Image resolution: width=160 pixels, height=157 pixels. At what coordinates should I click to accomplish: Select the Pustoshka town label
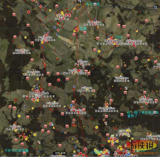click(45, 37)
